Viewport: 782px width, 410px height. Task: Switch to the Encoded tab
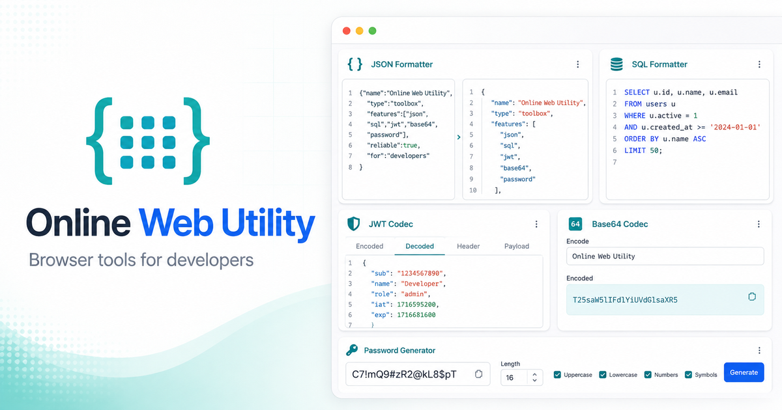point(369,246)
